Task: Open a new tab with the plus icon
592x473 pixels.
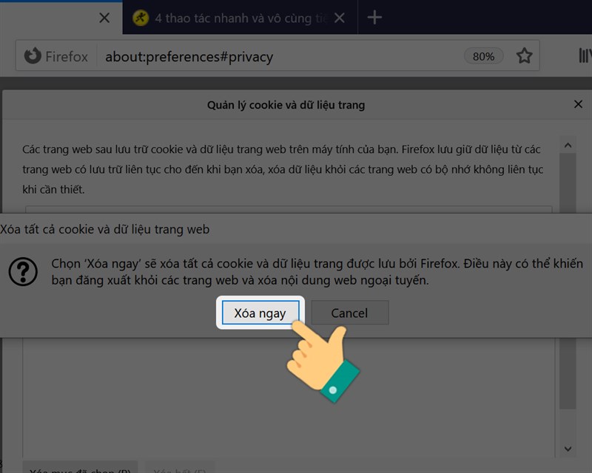Action: 374,18
